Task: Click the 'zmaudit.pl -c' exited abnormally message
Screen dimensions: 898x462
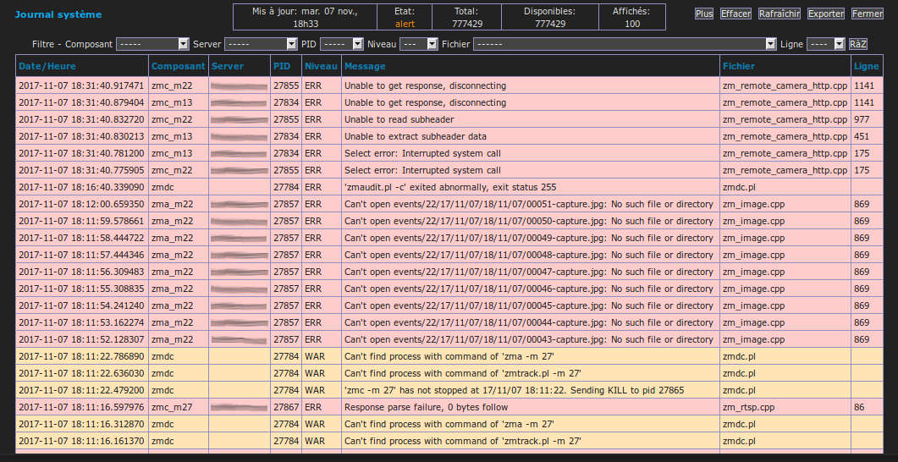Action: 450,187
